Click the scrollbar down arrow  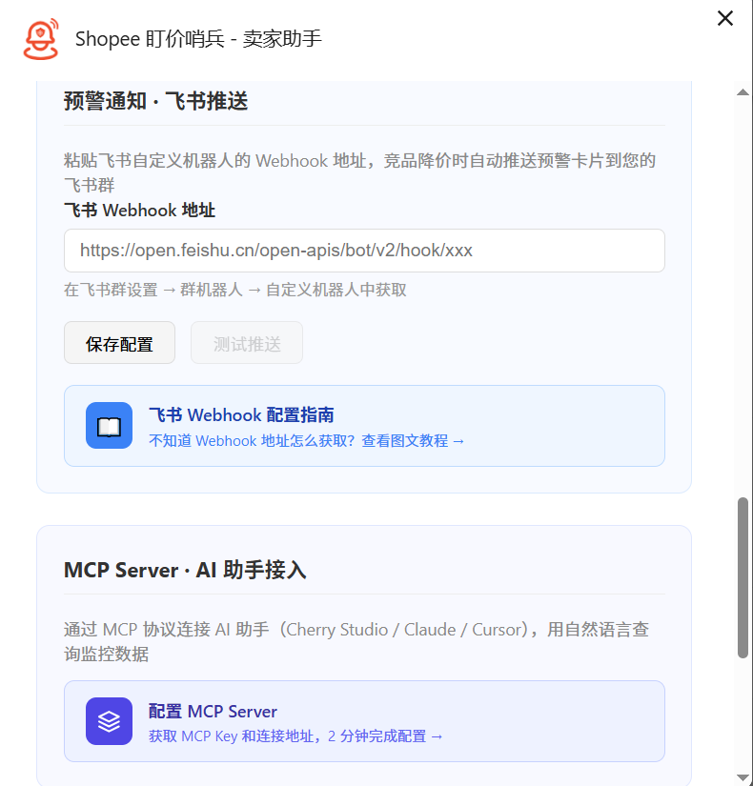tap(743, 777)
